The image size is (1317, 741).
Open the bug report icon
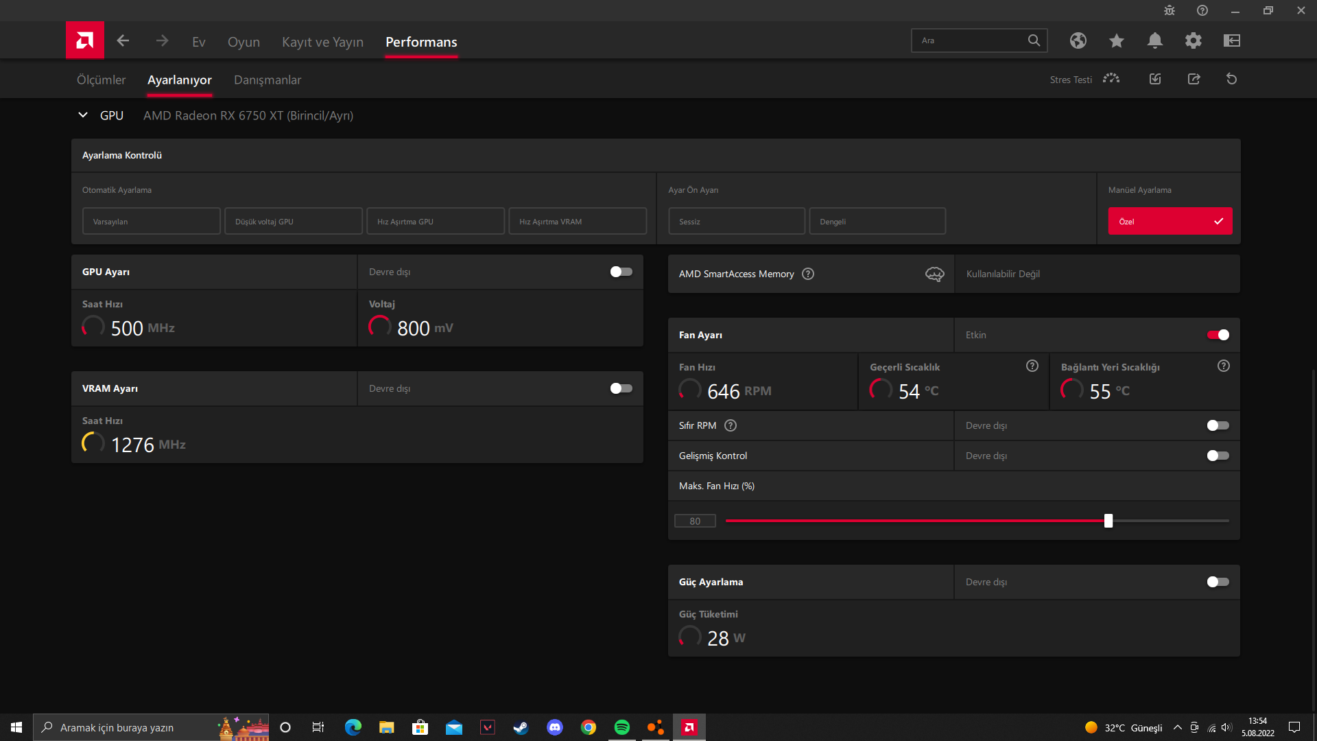[x=1170, y=10]
